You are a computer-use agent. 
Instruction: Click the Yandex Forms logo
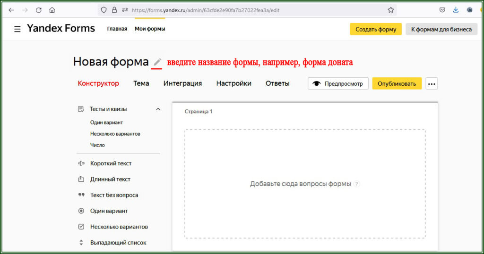[x=61, y=28]
